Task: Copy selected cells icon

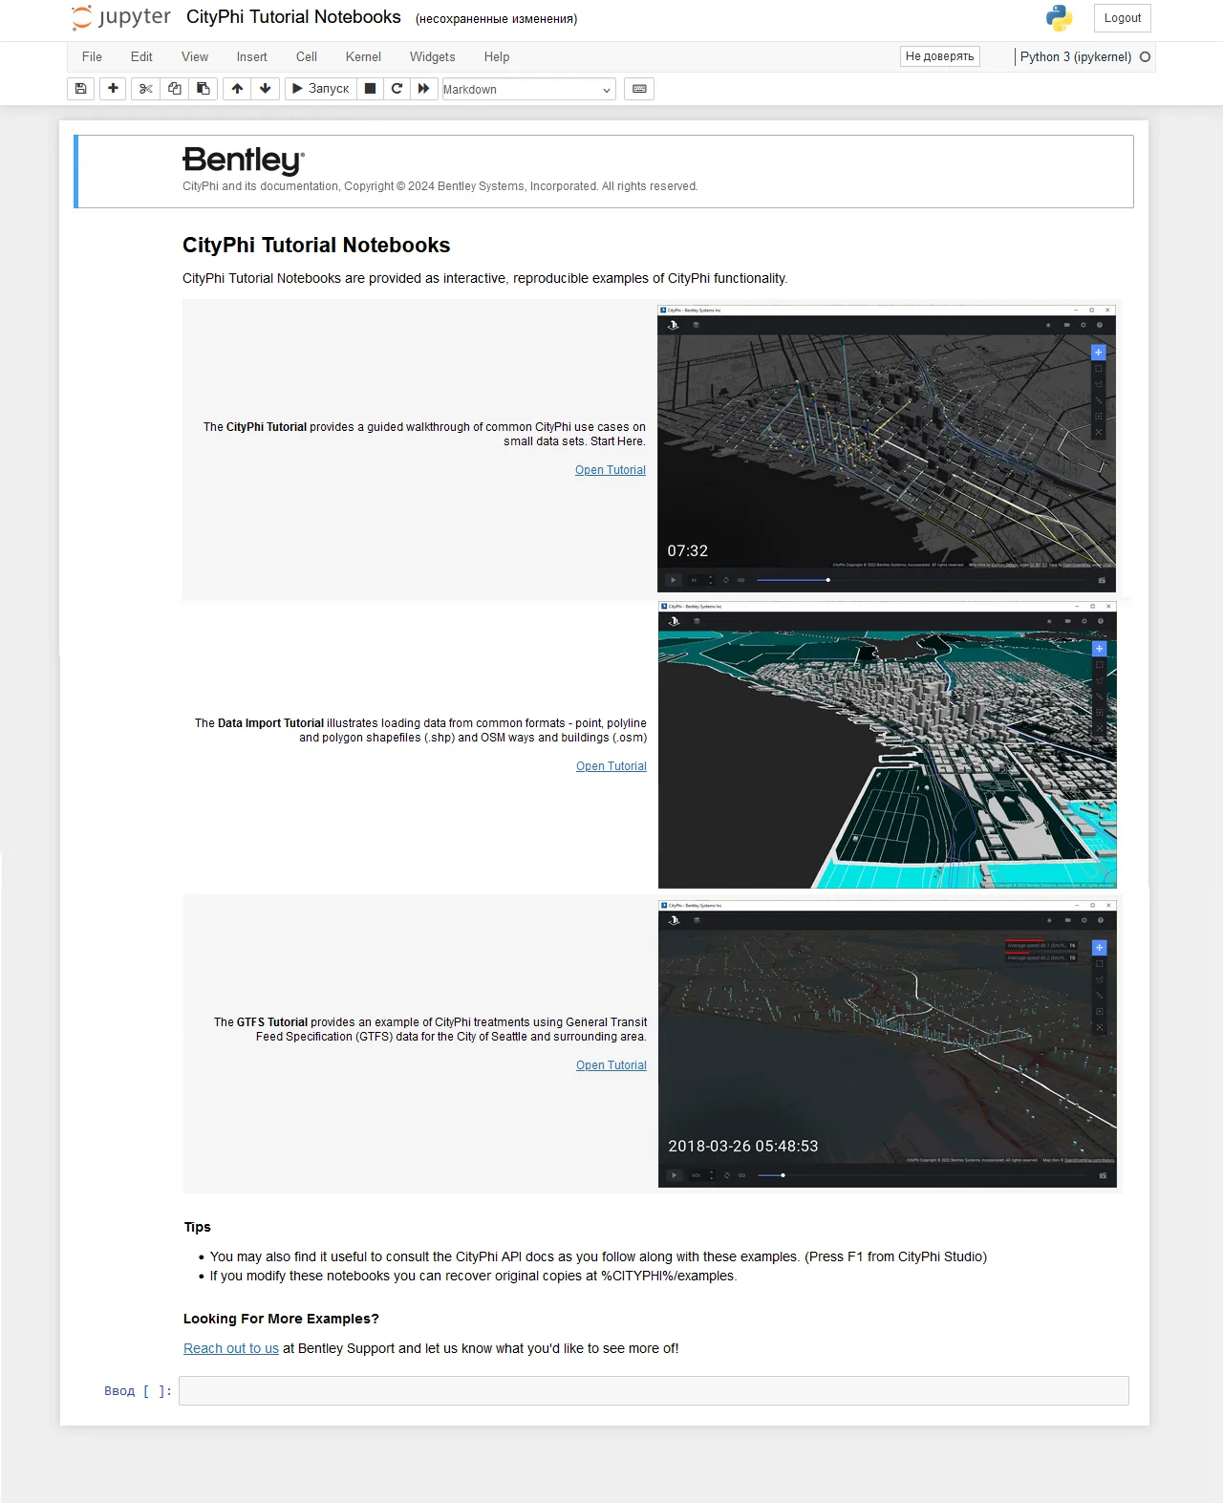Action: pyautogui.click(x=174, y=89)
